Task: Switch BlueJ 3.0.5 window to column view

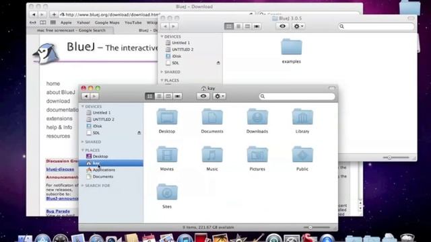Action: [x=247, y=26]
